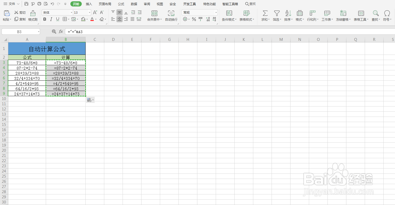The image size is (395, 205).
Task: Open number format dropdown (常规)
Action: pyautogui.click(x=216, y=12)
